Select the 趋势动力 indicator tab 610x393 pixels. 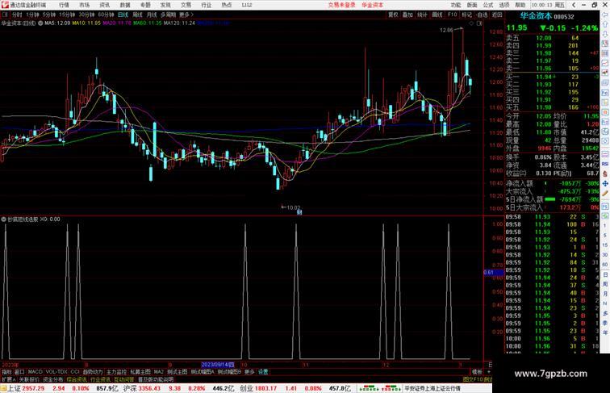click(x=93, y=372)
